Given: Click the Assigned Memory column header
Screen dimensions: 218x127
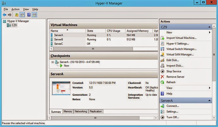Looking at the screenshot, I should [139, 31].
